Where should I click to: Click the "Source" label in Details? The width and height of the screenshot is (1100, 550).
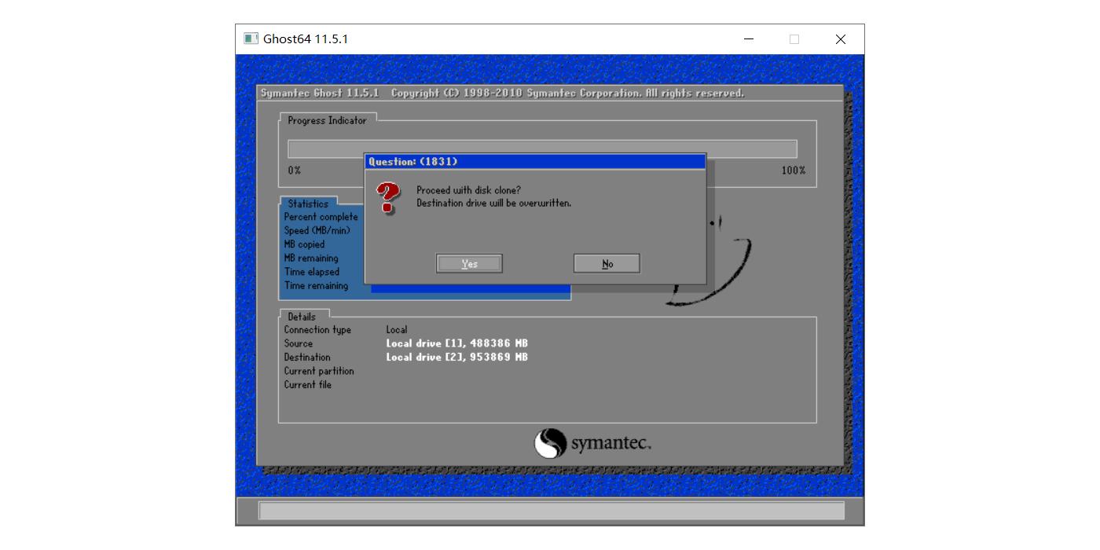[299, 343]
